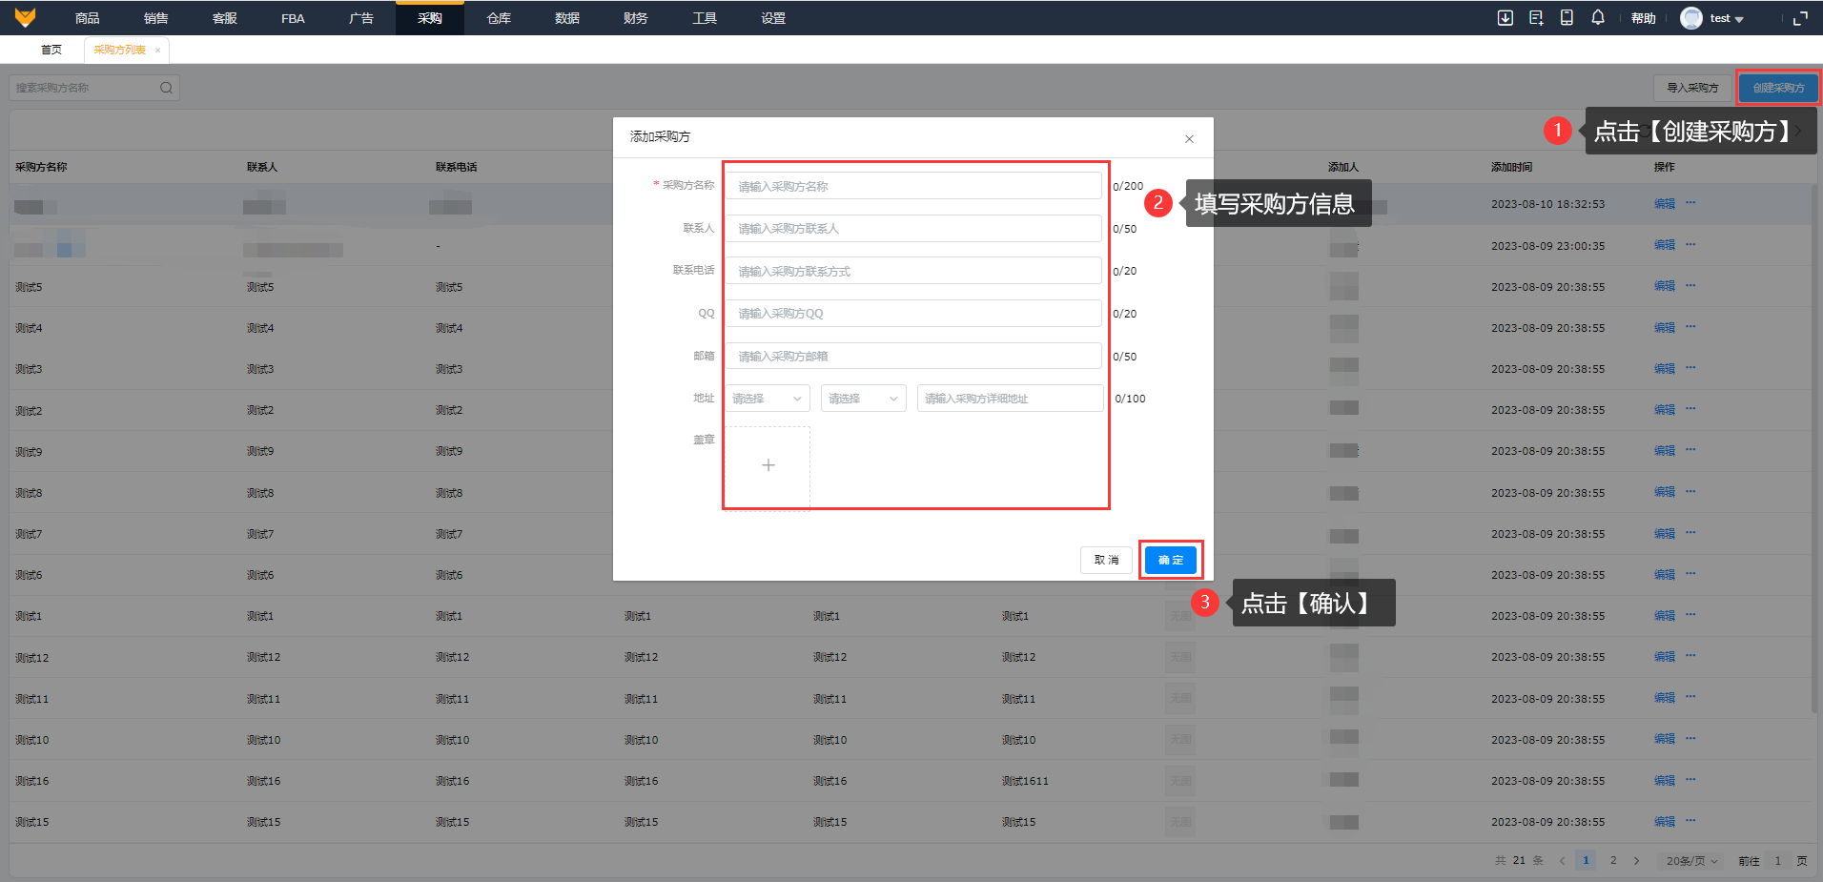Click the download icon in top bar
1823x882 pixels.
tap(1506, 18)
